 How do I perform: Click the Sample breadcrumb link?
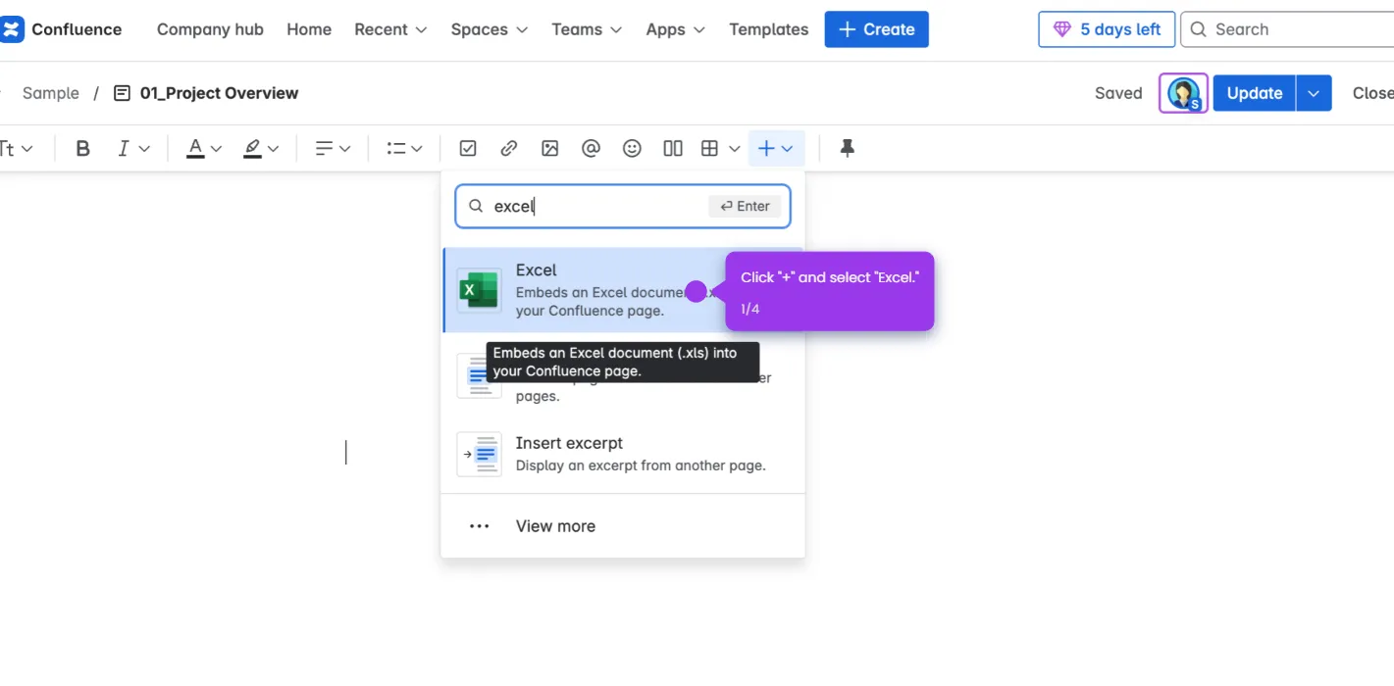pos(51,93)
